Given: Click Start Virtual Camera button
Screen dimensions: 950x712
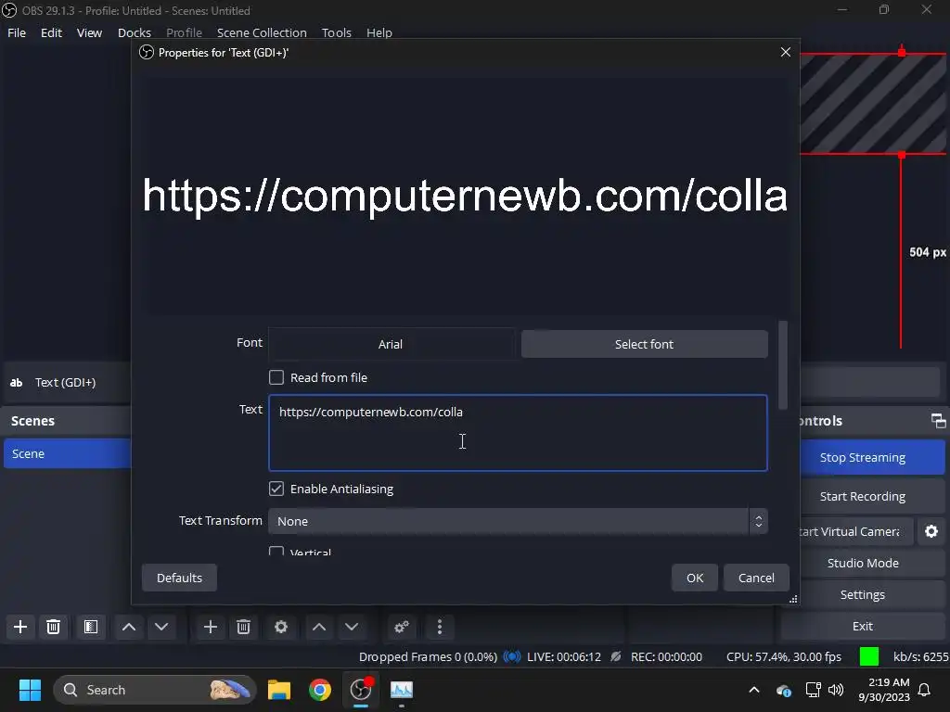Looking at the screenshot, I should pos(855,531).
